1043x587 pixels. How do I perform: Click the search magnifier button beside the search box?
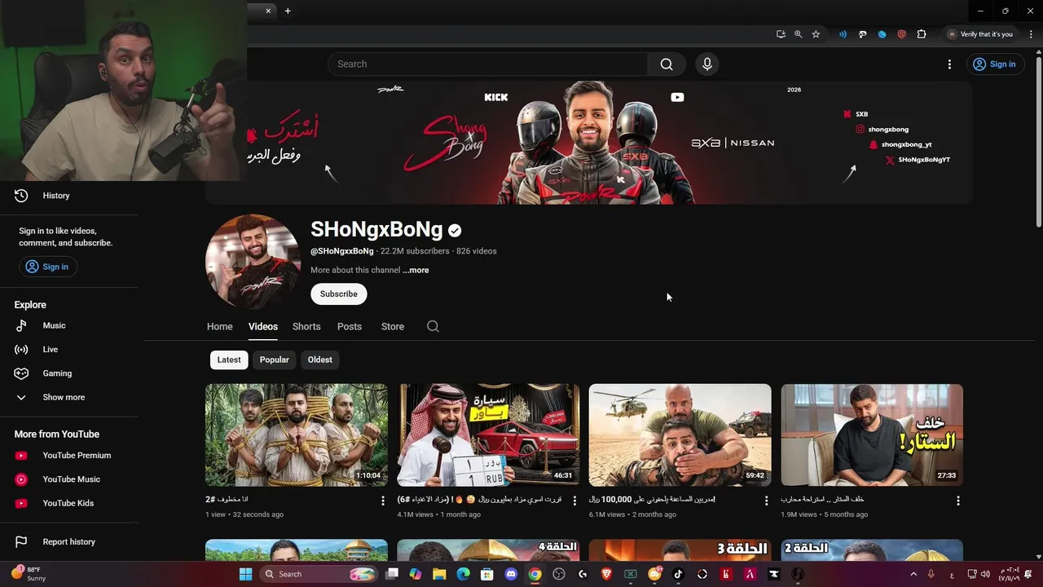pos(667,64)
